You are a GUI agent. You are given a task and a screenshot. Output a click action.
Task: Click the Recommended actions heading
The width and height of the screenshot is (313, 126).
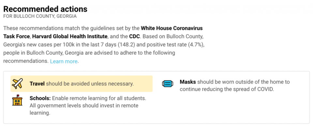(x=45, y=9)
